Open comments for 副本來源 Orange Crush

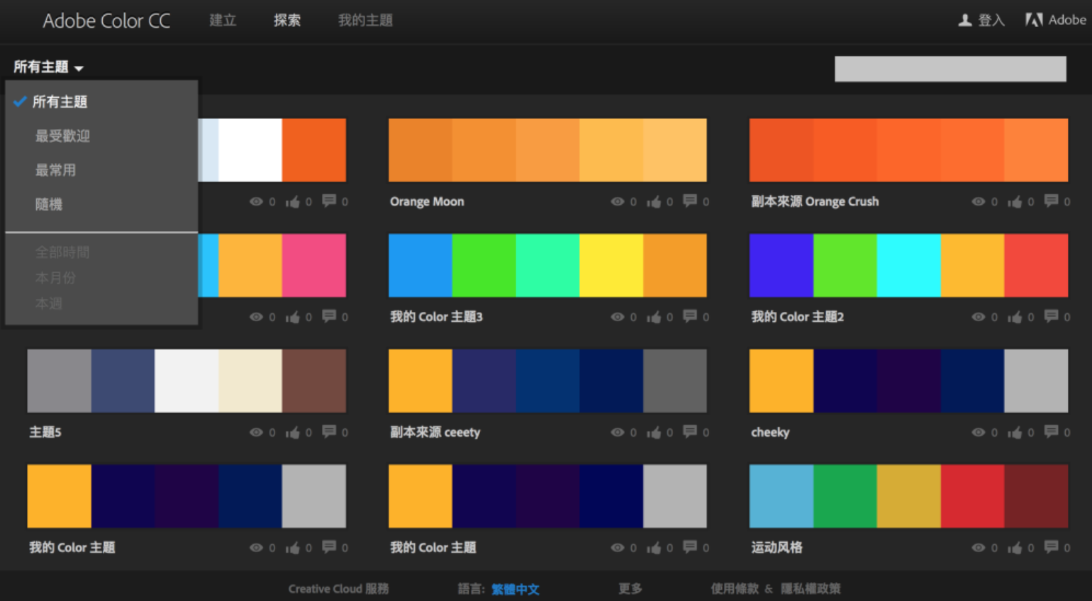pos(1051,201)
